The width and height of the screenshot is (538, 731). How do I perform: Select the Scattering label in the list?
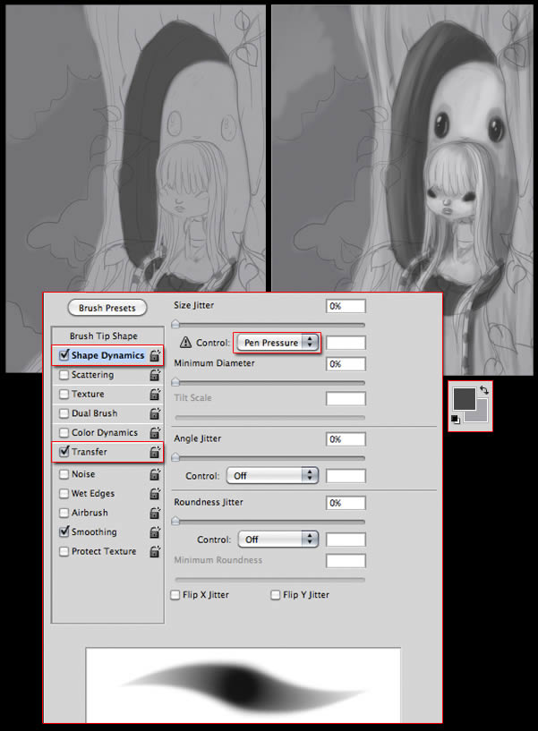click(x=92, y=375)
